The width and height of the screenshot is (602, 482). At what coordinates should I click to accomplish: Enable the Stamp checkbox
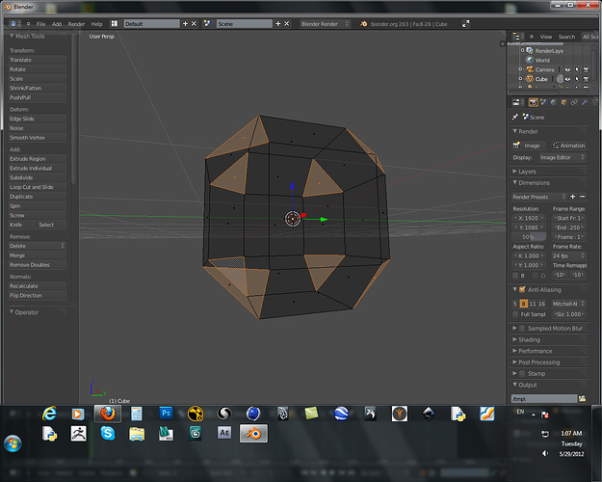522,374
